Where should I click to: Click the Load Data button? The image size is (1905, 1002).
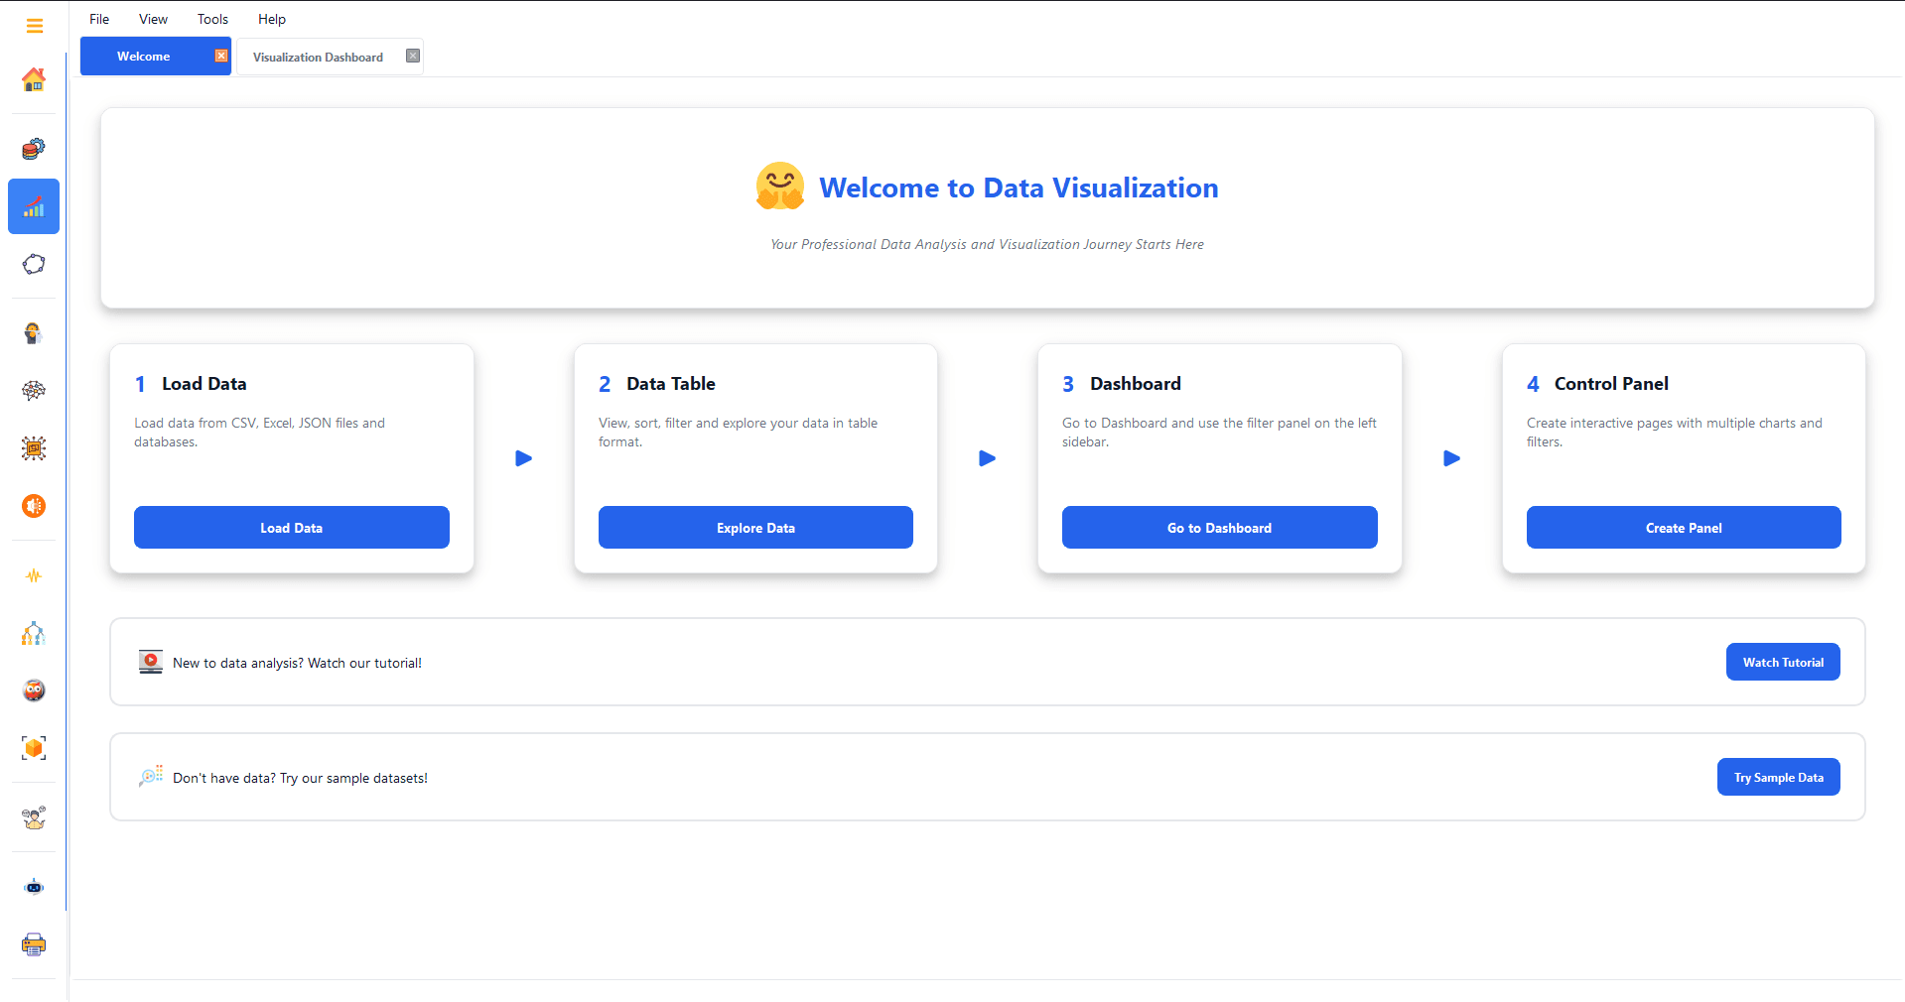pos(292,528)
